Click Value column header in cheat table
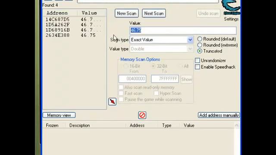 207,125
